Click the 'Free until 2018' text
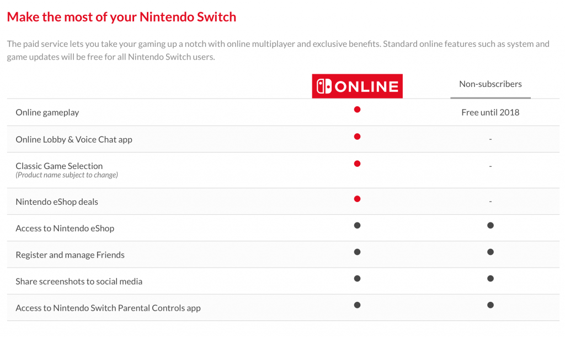The width and height of the screenshot is (565, 337). (491, 112)
